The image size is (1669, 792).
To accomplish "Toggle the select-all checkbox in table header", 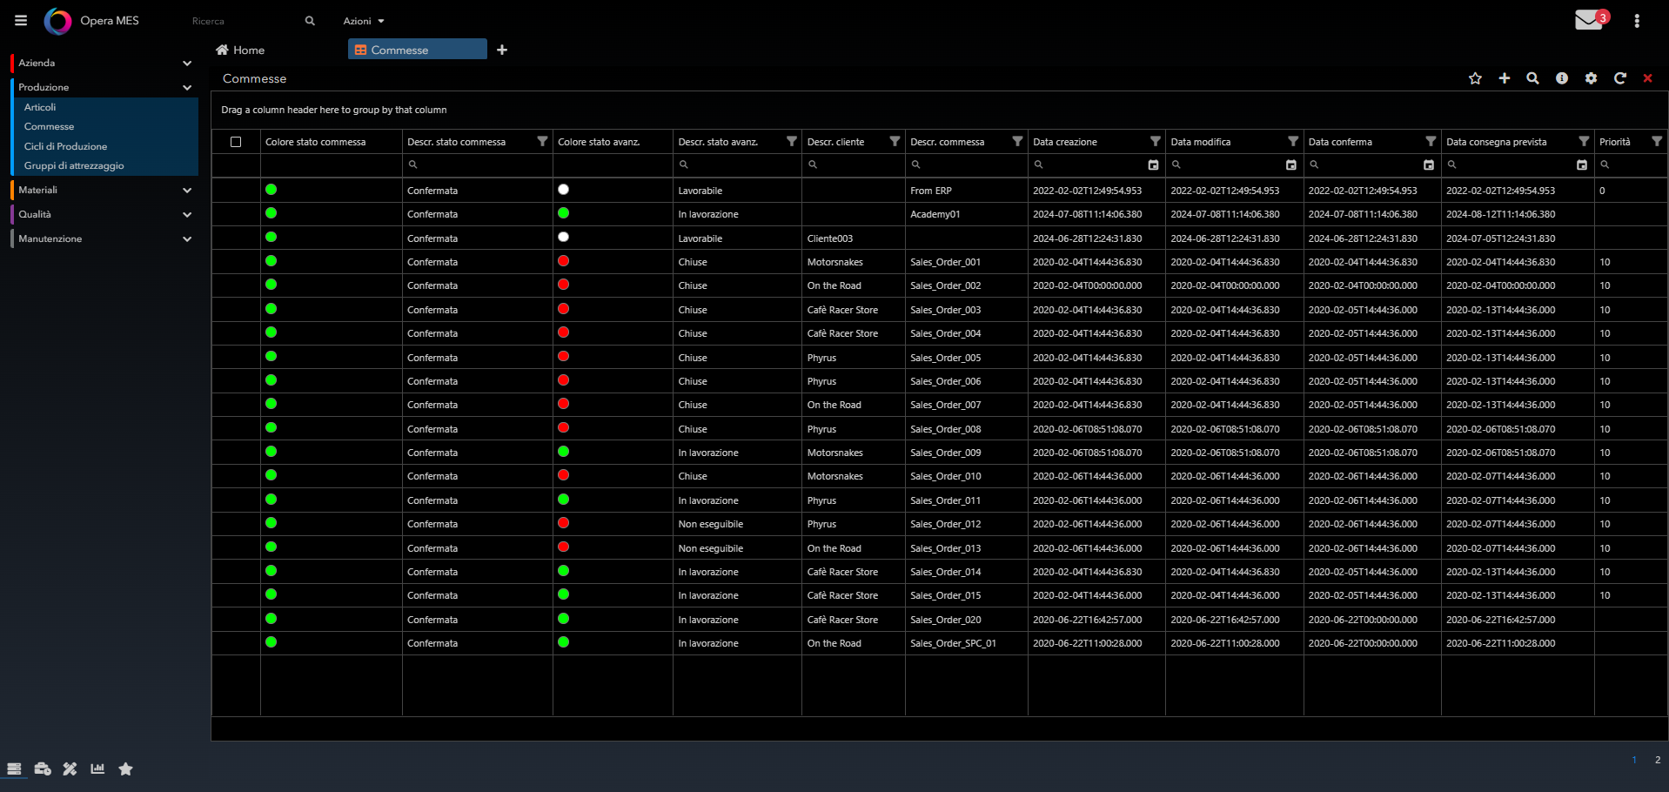I will 236,142.
